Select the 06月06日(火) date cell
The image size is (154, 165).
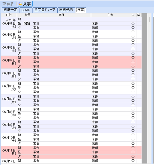coord(9,88)
